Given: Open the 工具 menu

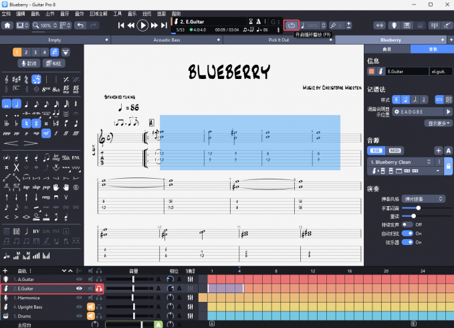Looking at the screenshot, I should pyautogui.click(x=118, y=13).
